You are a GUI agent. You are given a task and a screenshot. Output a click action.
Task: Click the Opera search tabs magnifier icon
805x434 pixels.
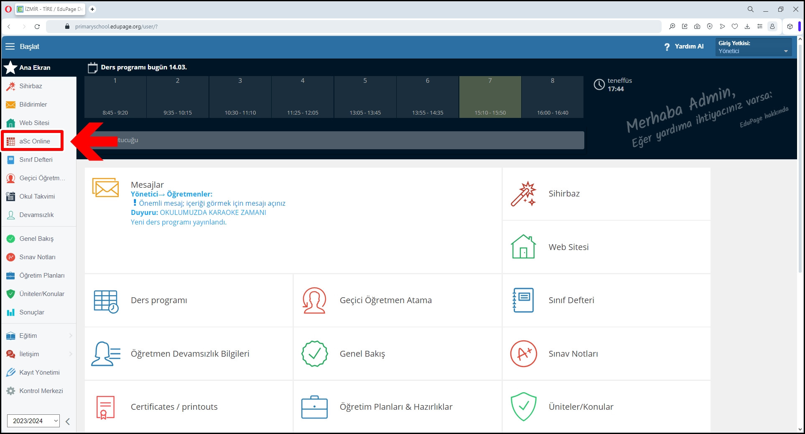751,9
